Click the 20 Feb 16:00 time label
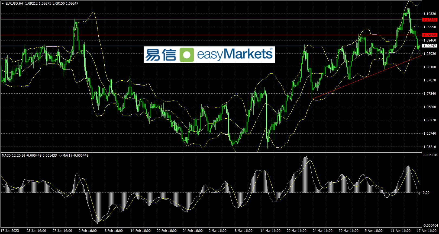 click(x=167, y=231)
